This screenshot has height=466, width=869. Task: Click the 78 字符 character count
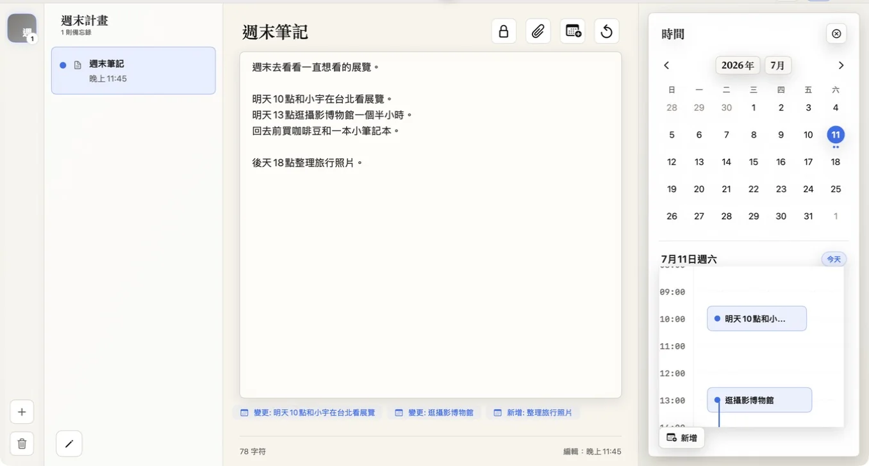coord(252,451)
